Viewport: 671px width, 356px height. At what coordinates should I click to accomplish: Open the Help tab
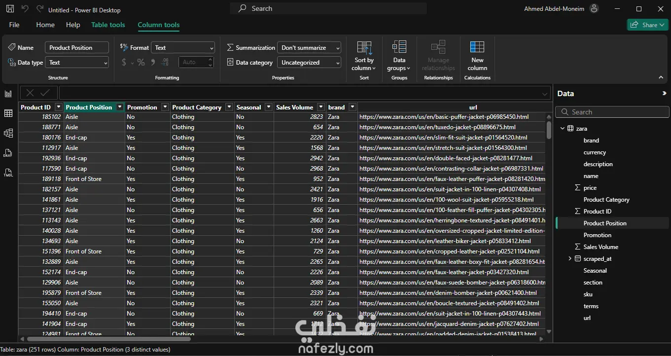pos(73,25)
